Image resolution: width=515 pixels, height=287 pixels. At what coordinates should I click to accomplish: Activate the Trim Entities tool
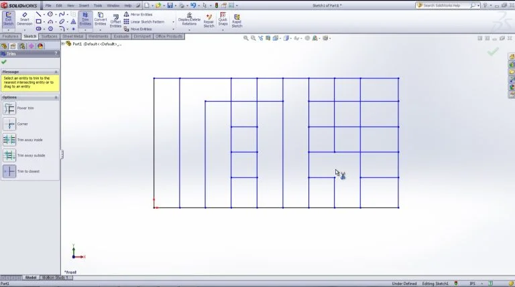tap(85, 19)
